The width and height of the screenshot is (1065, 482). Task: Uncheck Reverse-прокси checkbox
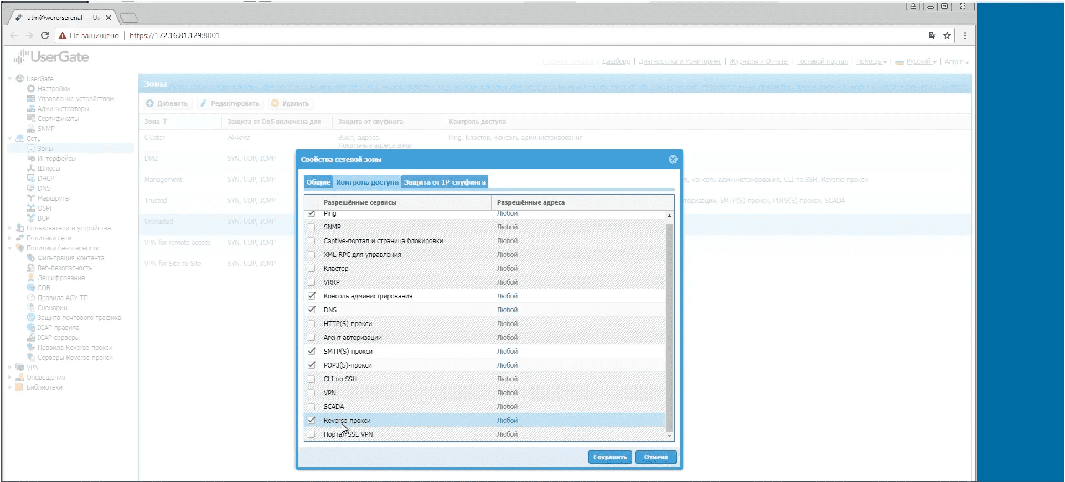coord(311,421)
